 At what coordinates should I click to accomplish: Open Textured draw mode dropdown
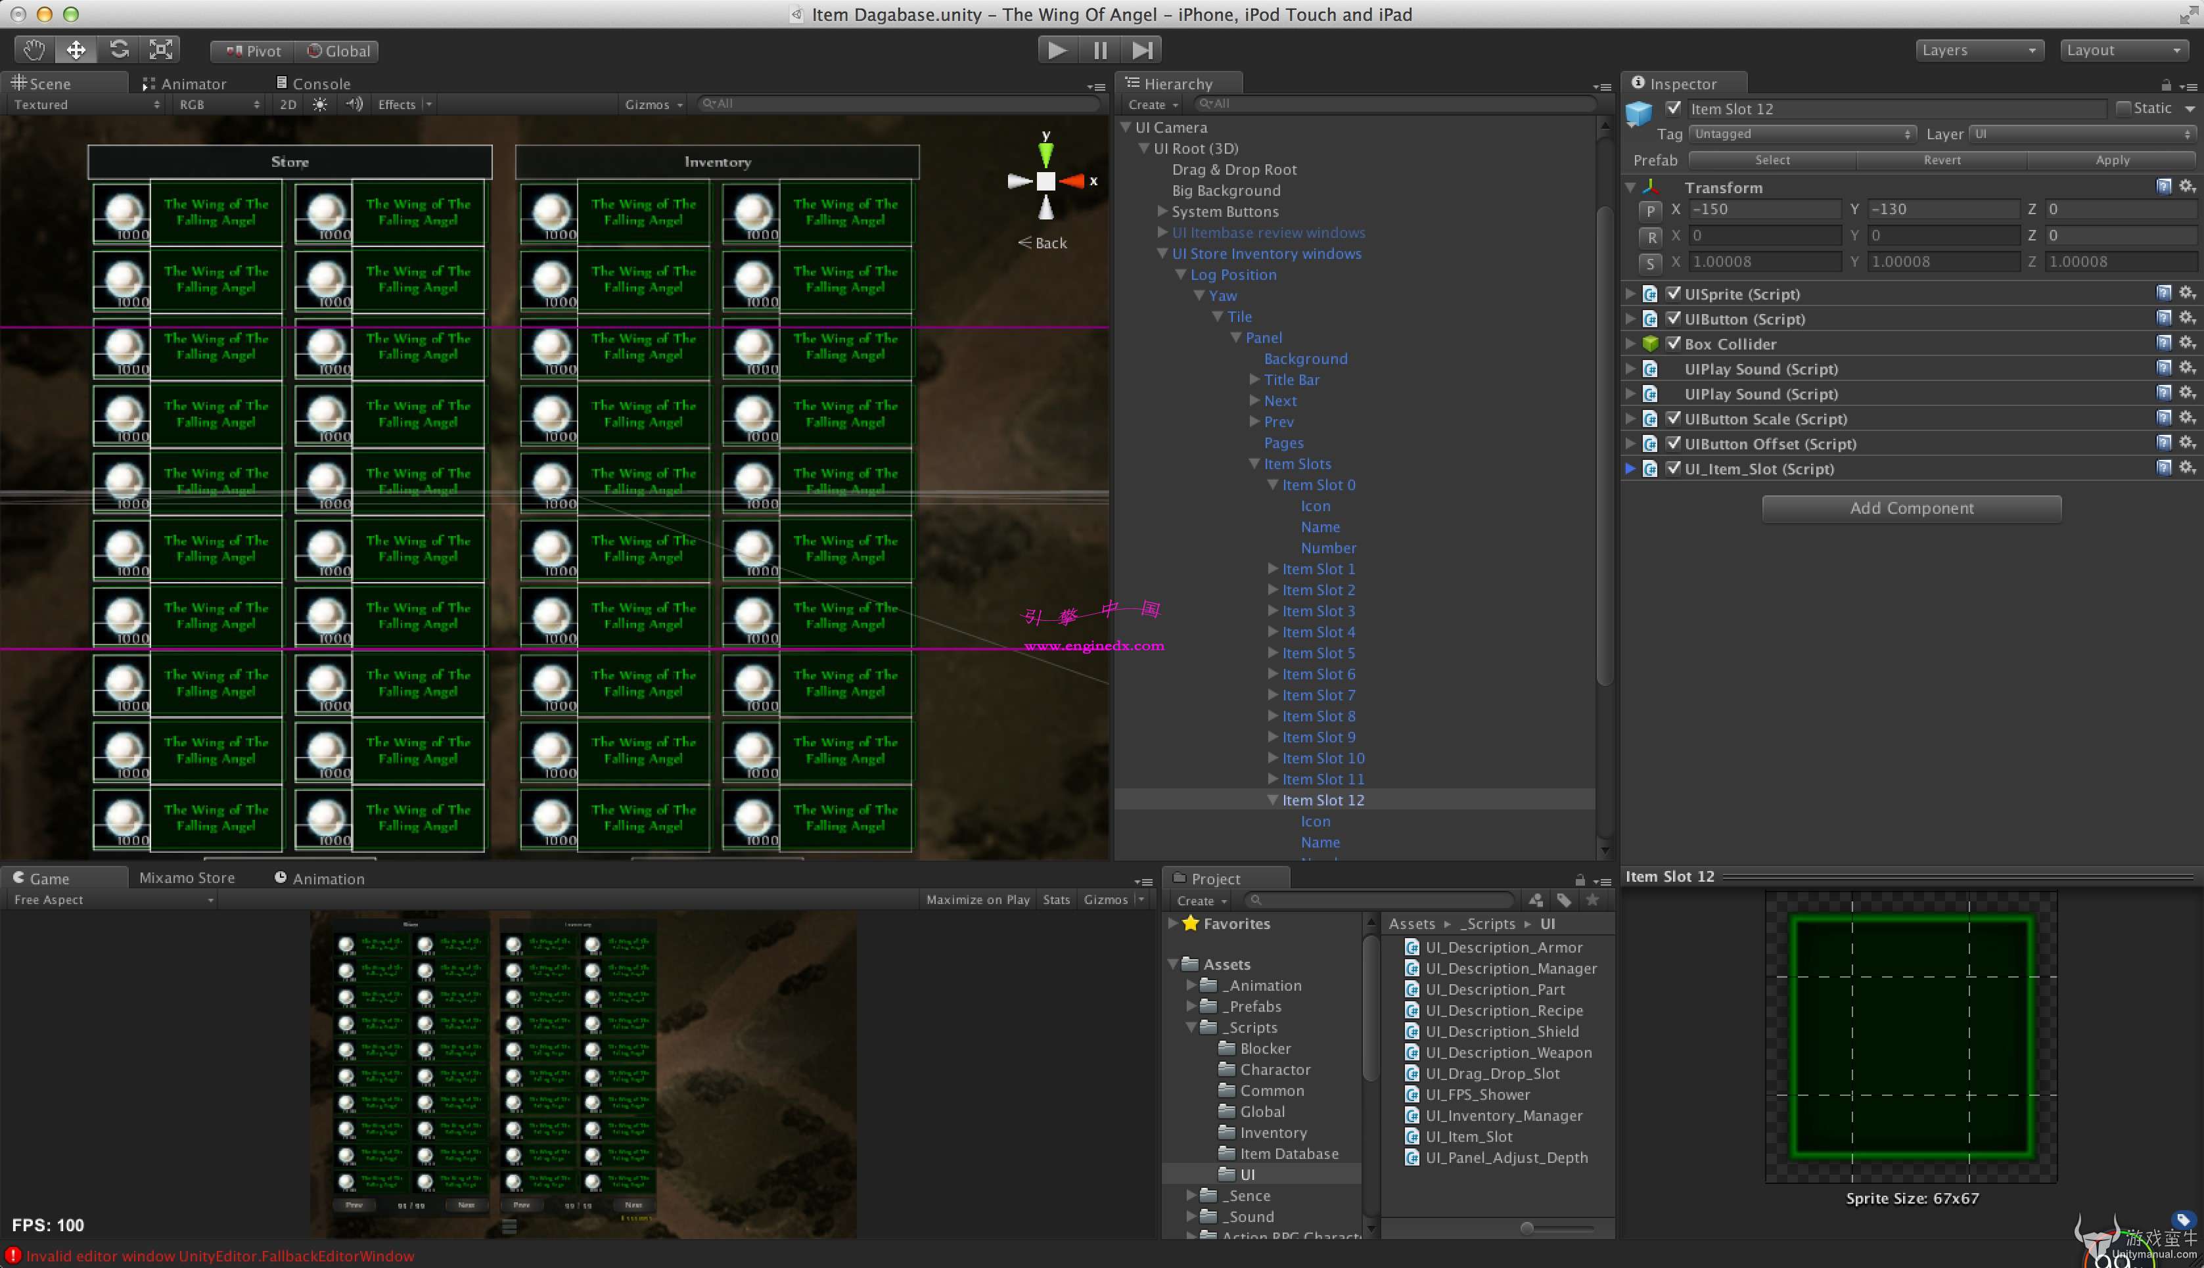click(x=86, y=104)
